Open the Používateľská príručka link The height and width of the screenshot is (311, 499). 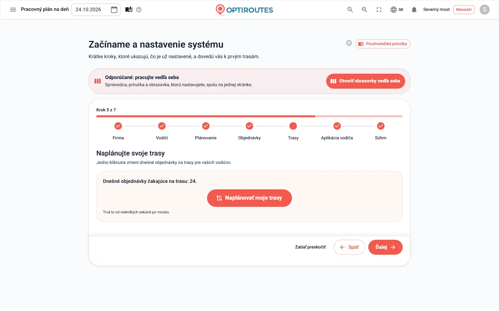click(383, 44)
